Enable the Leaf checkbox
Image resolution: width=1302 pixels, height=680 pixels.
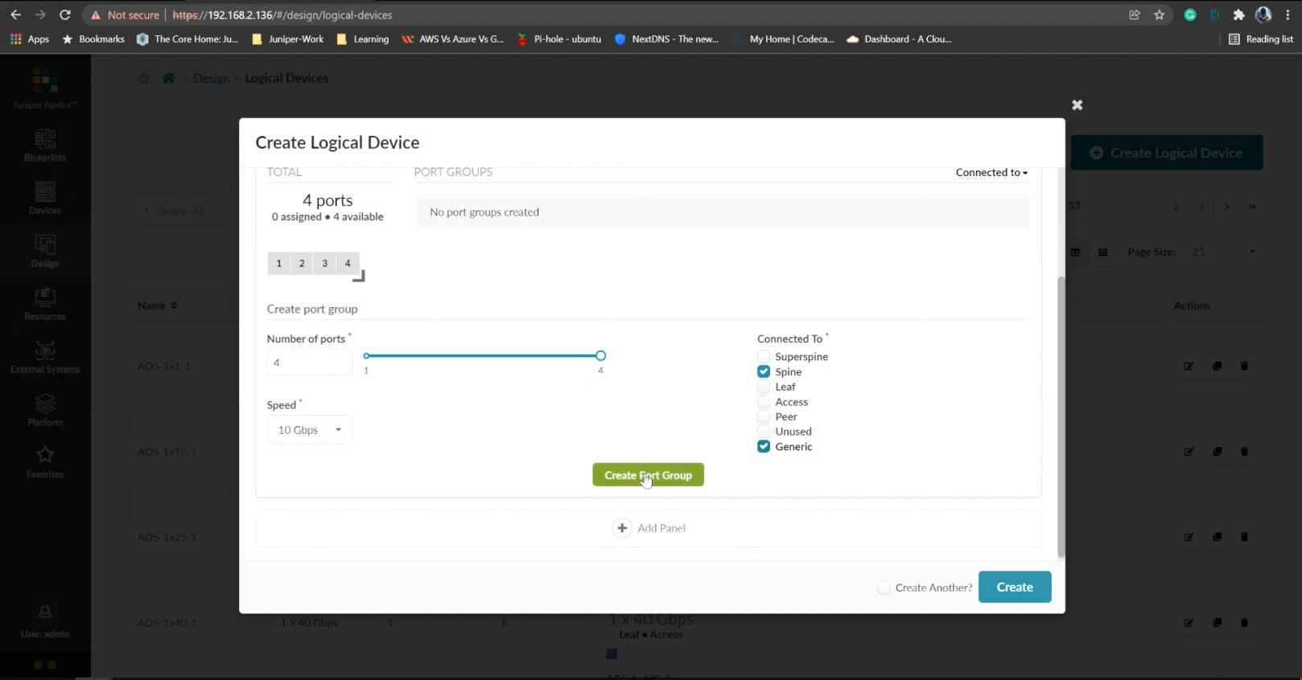coord(764,387)
